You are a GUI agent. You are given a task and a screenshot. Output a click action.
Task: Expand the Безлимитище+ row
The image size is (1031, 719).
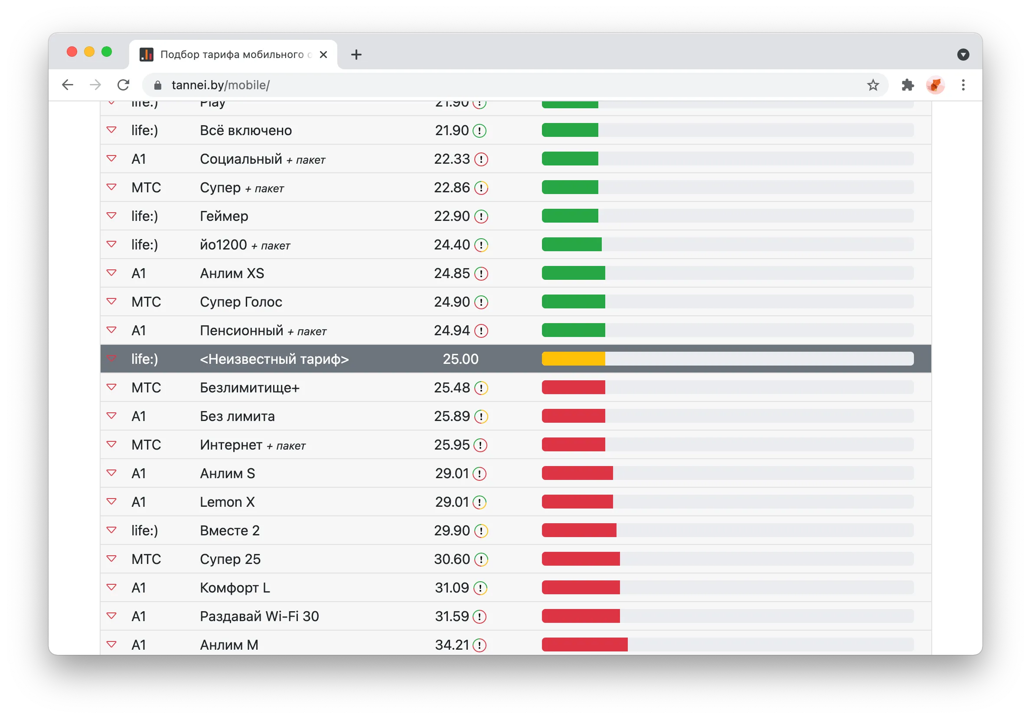point(111,387)
